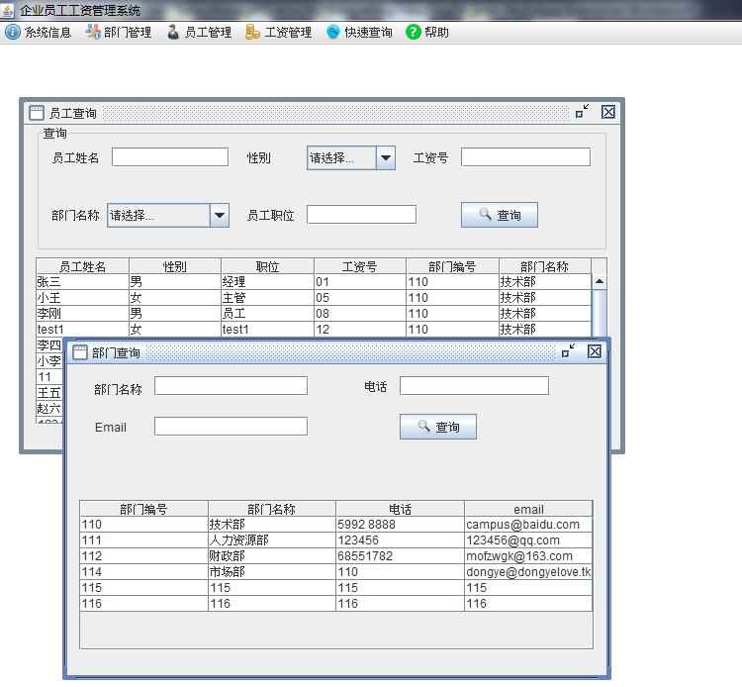This screenshot has height=687, width=742.
Task: Select department row 114
Action: tap(336, 572)
